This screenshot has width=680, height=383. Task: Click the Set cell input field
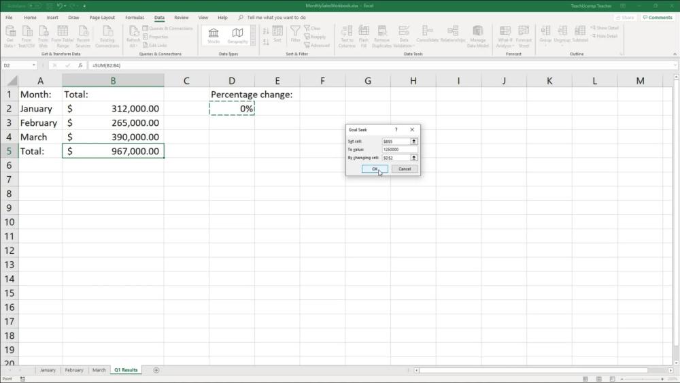click(x=396, y=141)
